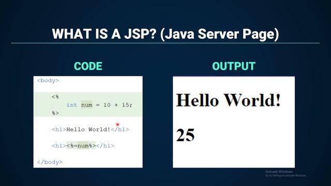Click the opening <body> tag line

[x=48, y=81]
